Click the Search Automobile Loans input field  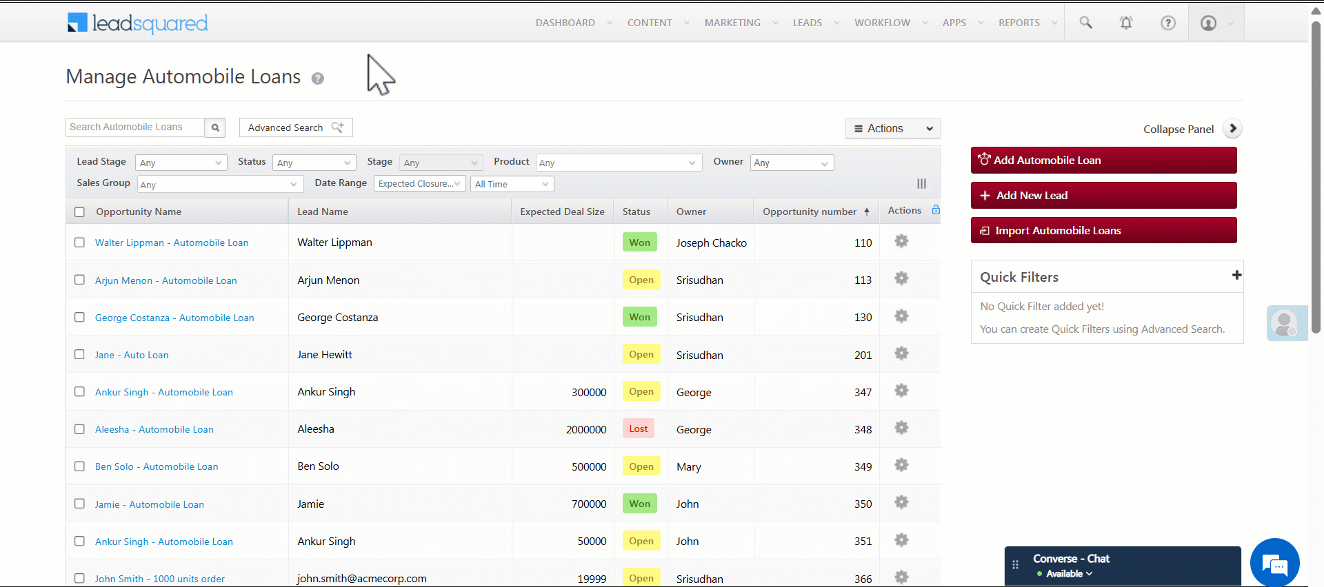[x=135, y=127]
